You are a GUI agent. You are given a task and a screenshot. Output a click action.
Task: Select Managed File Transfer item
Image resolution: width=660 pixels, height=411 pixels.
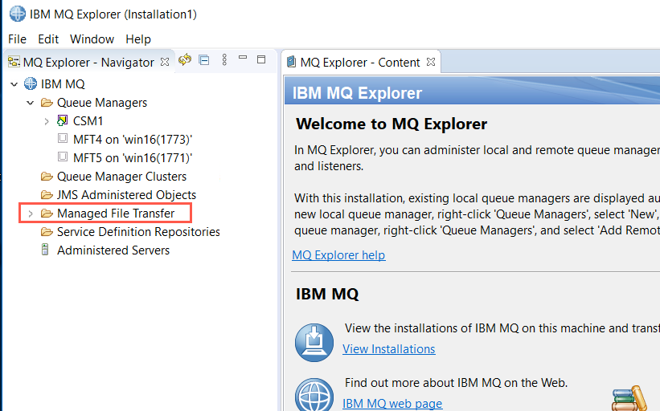(x=116, y=214)
